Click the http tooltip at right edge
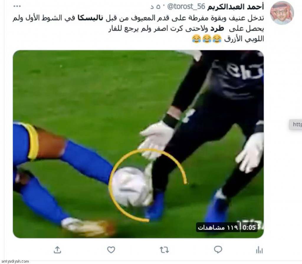 coord(296,125)
